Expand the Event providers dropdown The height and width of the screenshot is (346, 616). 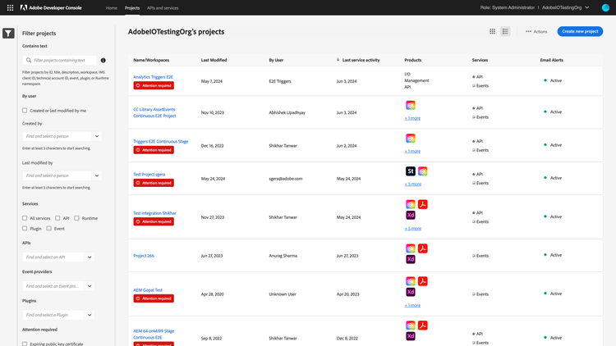[90, 286]
